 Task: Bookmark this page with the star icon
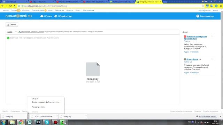point(203,6)
